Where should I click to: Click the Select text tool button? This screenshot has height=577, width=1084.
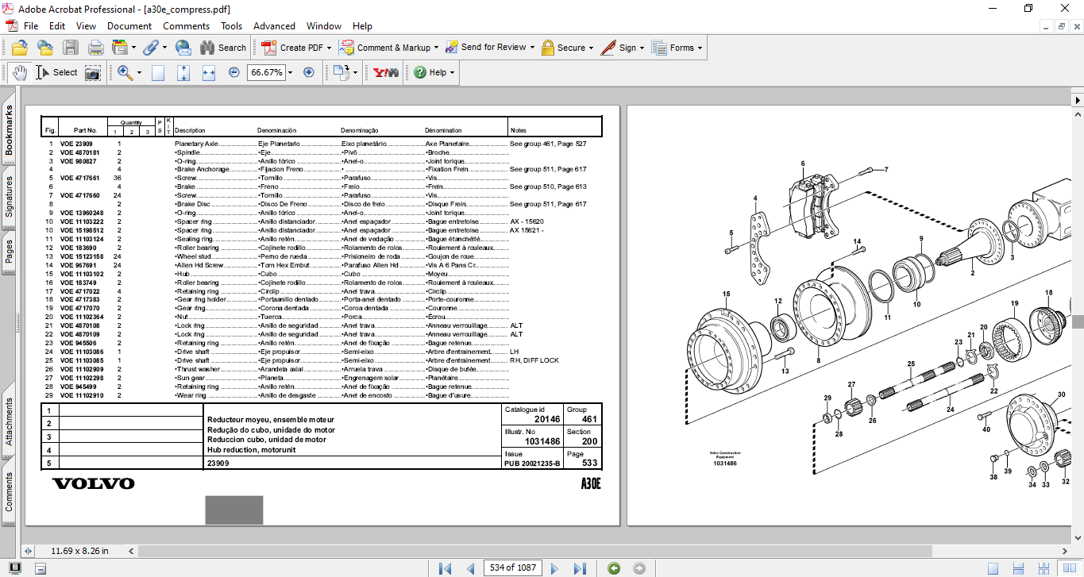tap(57, 72)
